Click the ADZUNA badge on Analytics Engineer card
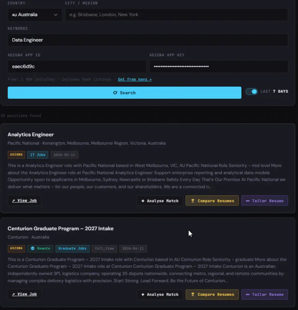Image resolution: width=298 pixels, height=310 pixels. [17, 155]
